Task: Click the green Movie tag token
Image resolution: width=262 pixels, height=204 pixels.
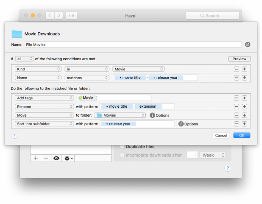Action: [x=88, y=98]
